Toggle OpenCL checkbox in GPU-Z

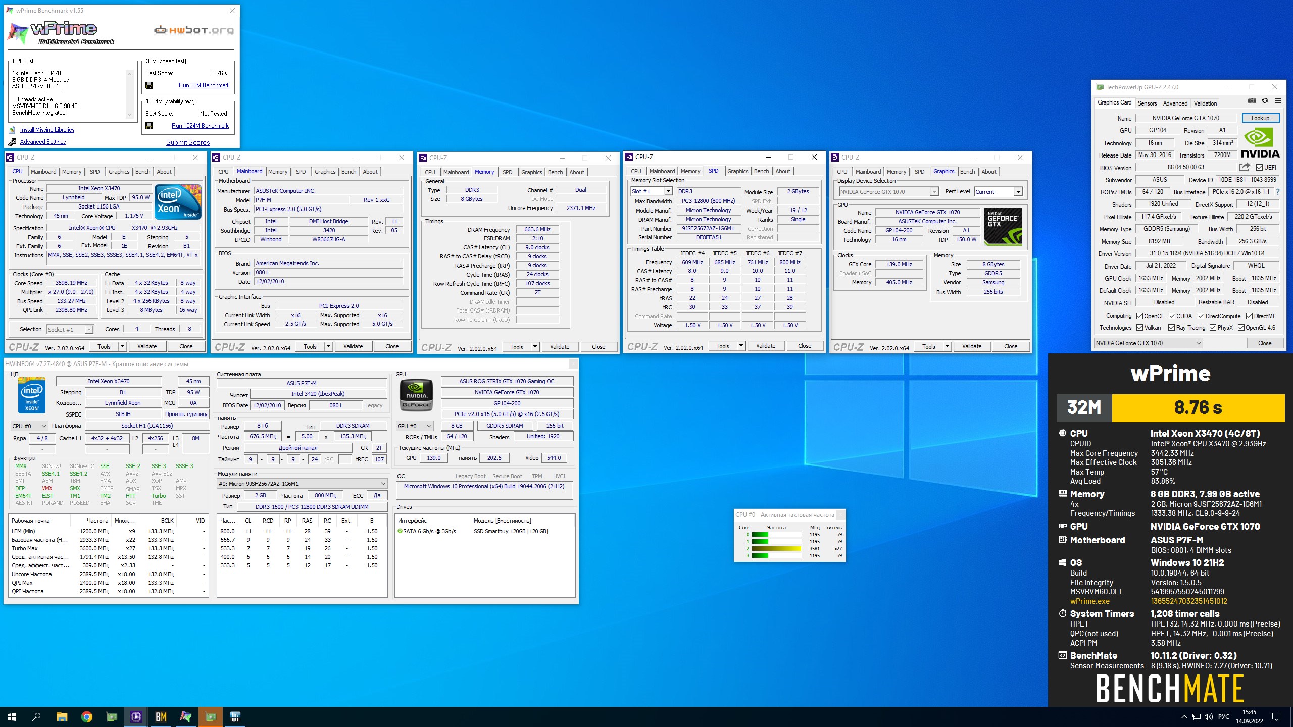[x=1139, y=316]
